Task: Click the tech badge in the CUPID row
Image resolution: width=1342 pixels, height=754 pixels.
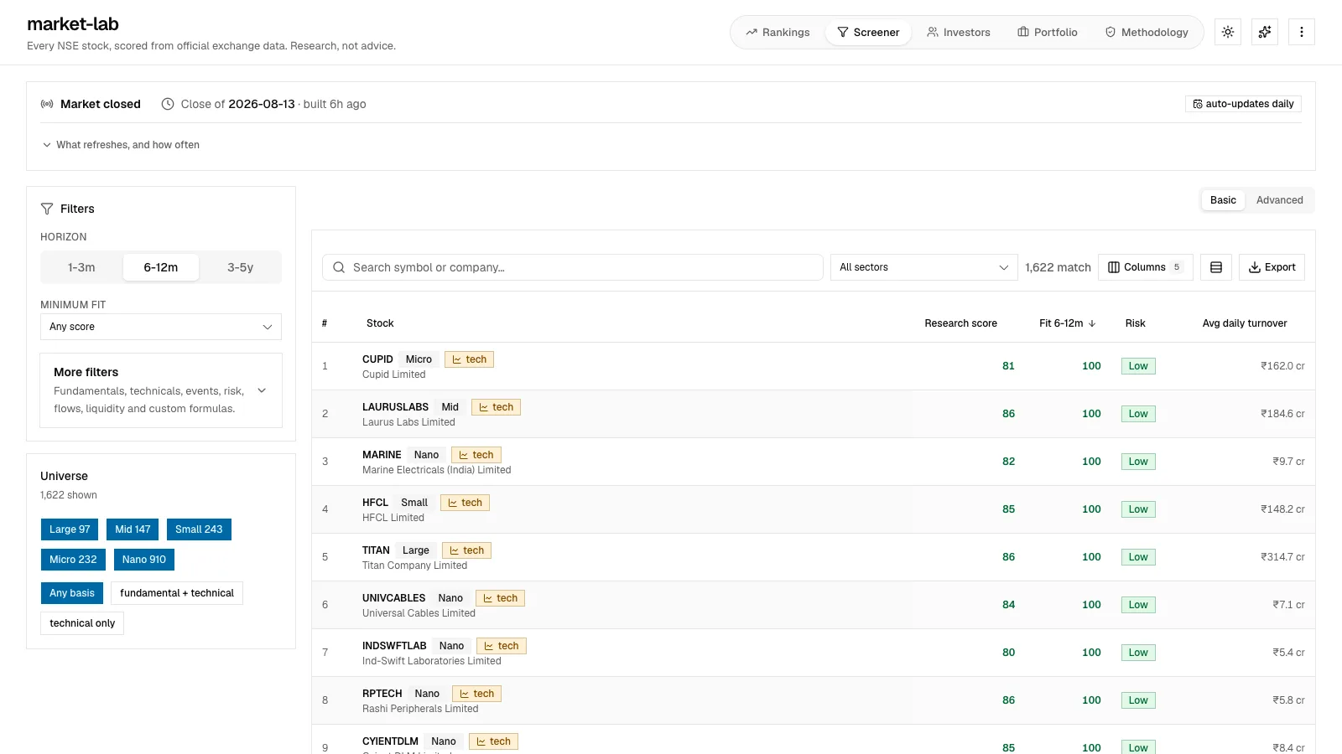Action: (469, 359)
